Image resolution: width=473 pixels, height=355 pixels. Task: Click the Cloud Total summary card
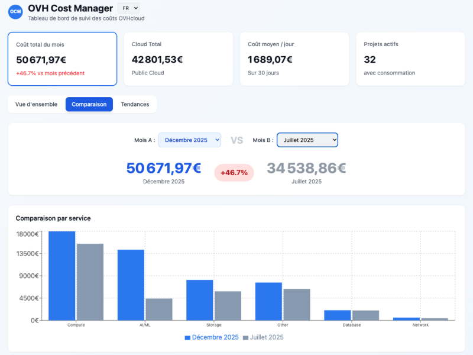pos(176,59)
